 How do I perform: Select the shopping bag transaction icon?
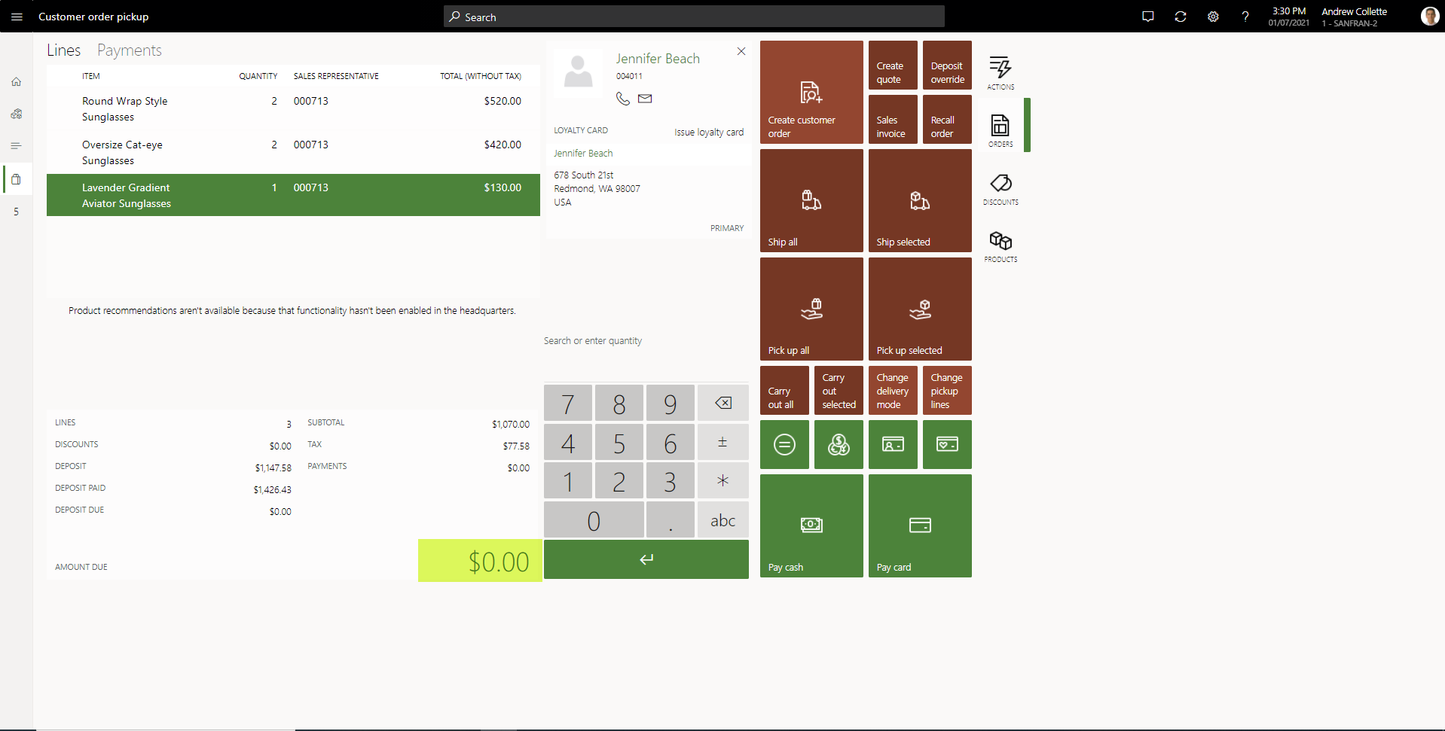click(16, 179)
